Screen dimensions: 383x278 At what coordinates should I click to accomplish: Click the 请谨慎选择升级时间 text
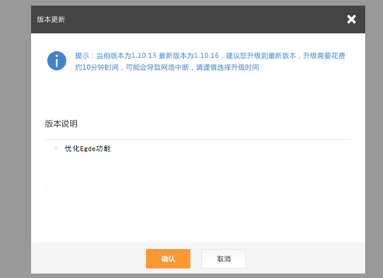[227, 67]
